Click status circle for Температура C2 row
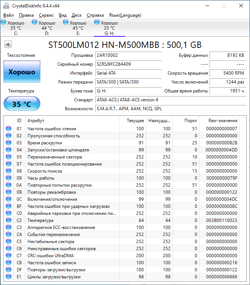 pyautogui.click(x=9, y=220)
